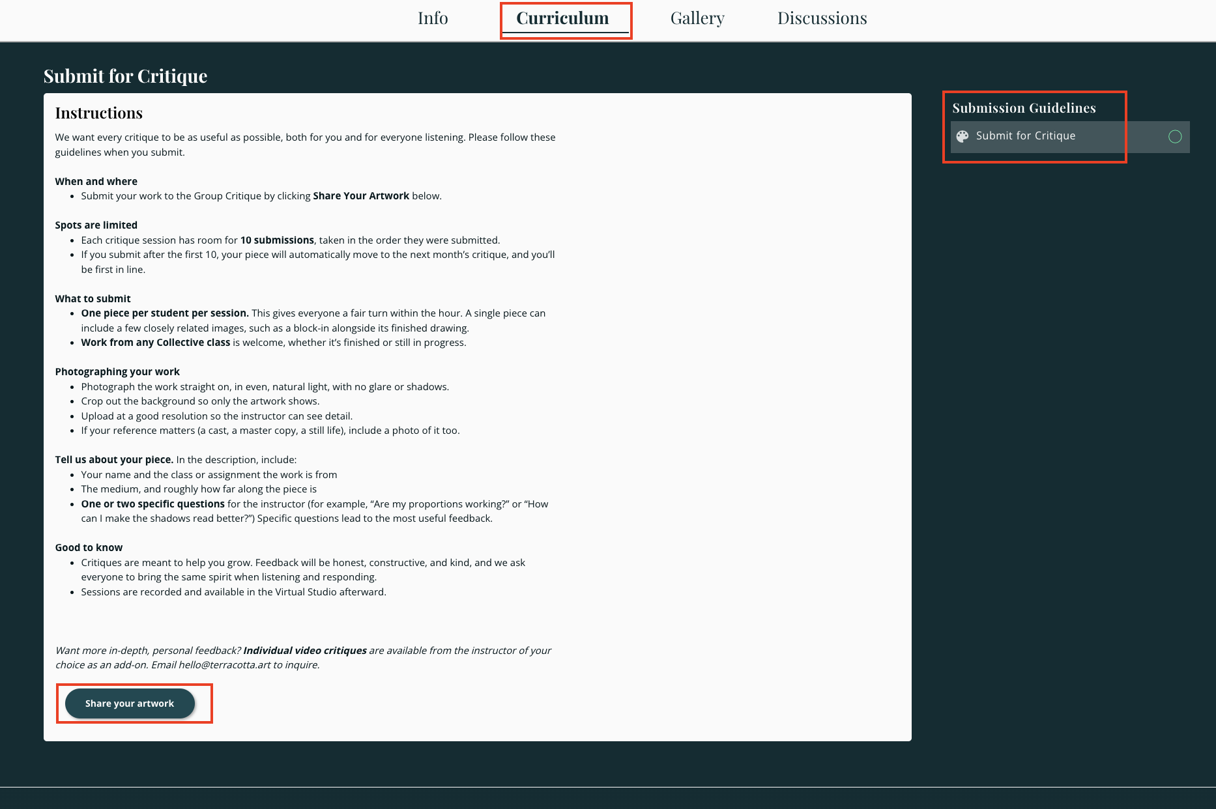Click the palette icon beside Submit for Critique

[x=963, y=136]
